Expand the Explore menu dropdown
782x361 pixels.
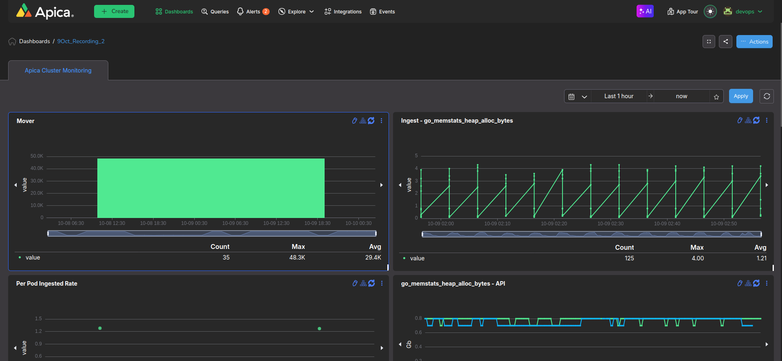click(x=296, y=11)
